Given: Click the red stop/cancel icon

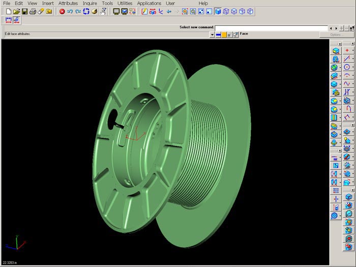Looking at the screenshot, I should pyautogui.click(x=62, y=11).
